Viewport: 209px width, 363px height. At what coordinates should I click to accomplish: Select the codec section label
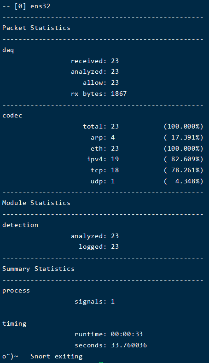click(12, 115)
